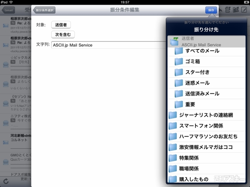Choose the 購入したもの folder
The image size is (250, 187).
pos(207,179)
